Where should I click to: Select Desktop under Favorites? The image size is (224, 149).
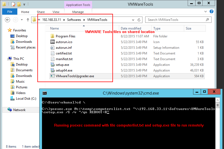click(22, 36)
